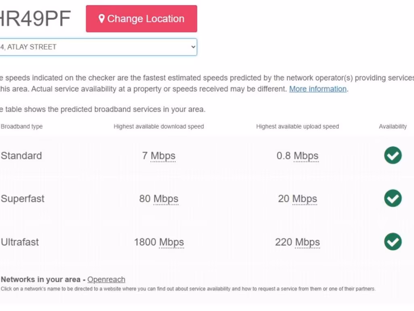Click the Change Location button
The image size is (414, 311).
(142, 19)
